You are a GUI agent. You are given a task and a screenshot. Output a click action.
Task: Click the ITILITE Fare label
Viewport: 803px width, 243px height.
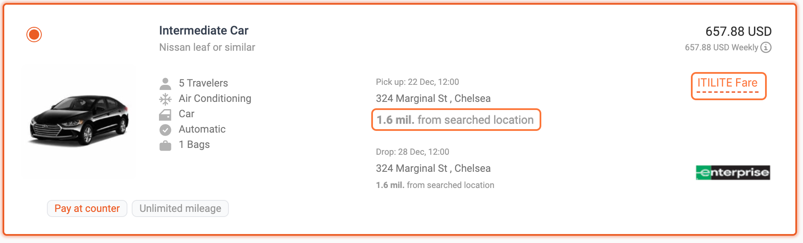(728, 83)
